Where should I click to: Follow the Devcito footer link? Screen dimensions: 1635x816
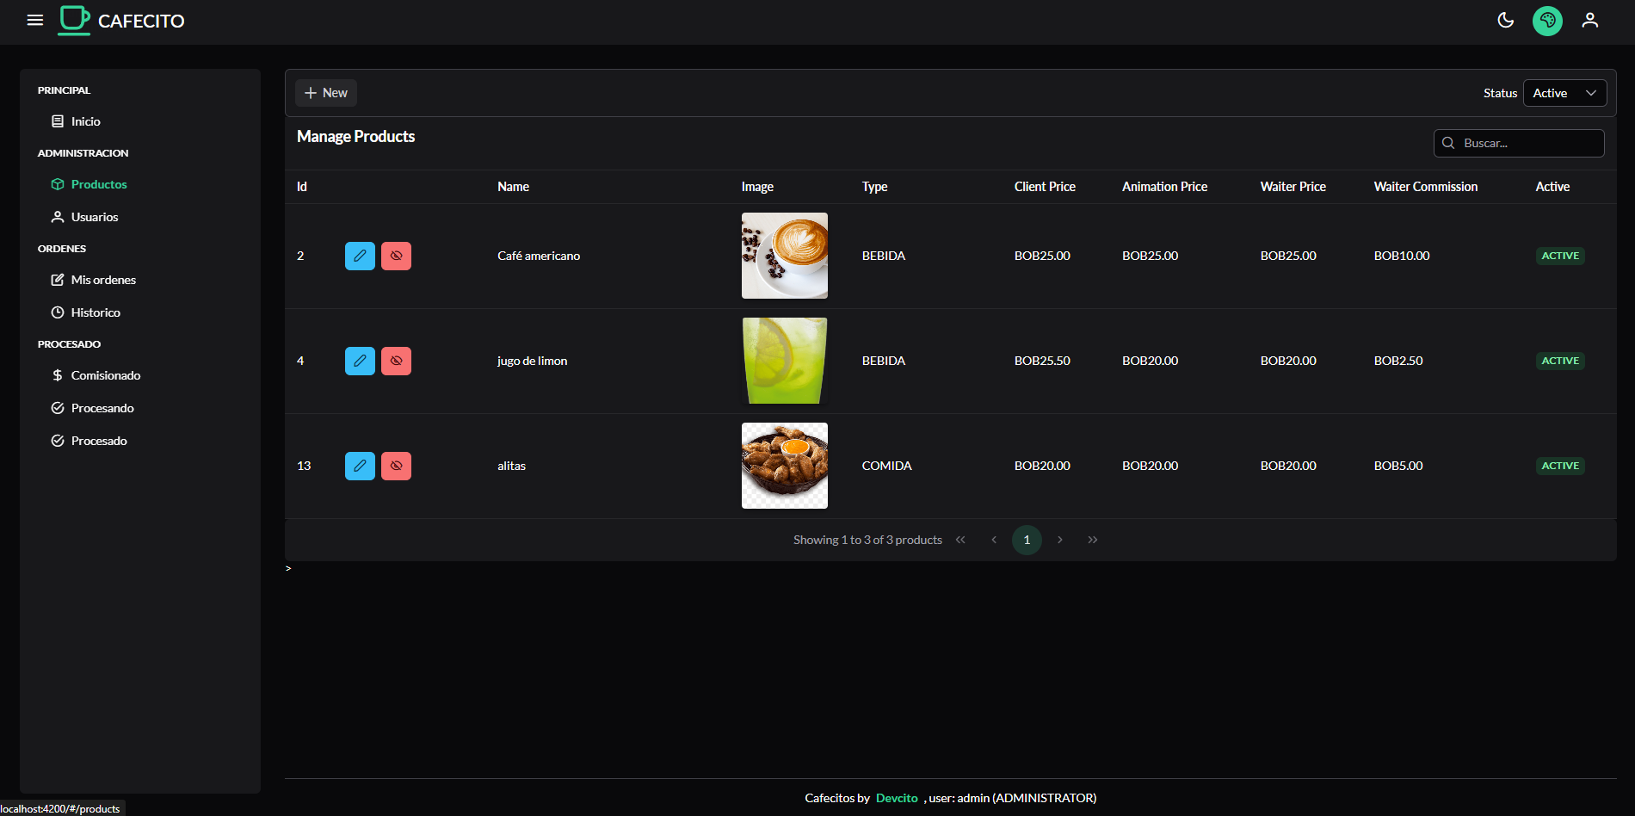coord(897,798)
